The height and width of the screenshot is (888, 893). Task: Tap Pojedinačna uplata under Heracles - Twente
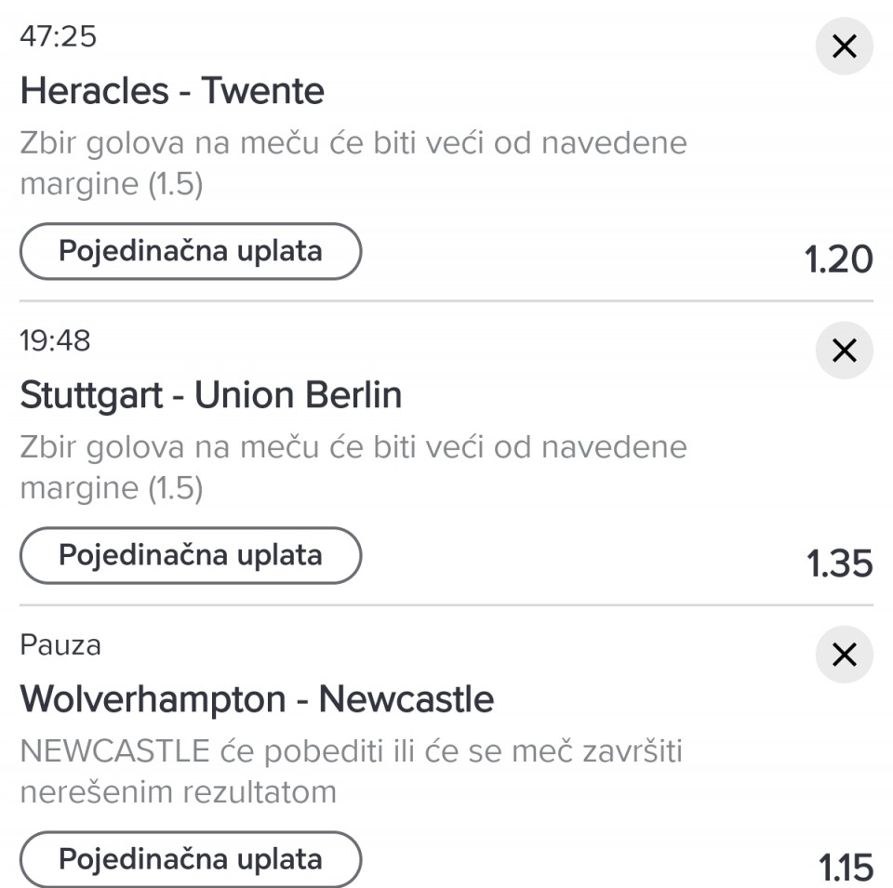[x=190, y=251]
